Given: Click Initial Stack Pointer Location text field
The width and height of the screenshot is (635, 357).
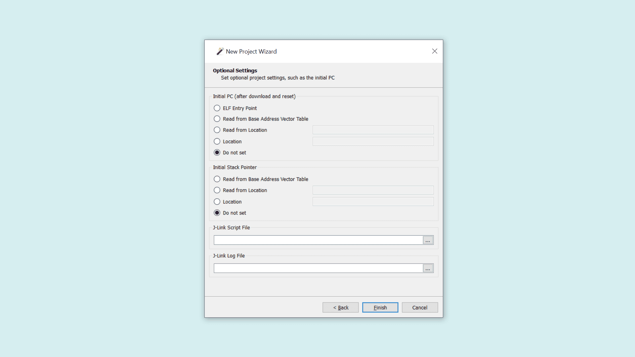Looking at the screenshot, I should click(373, 202).
